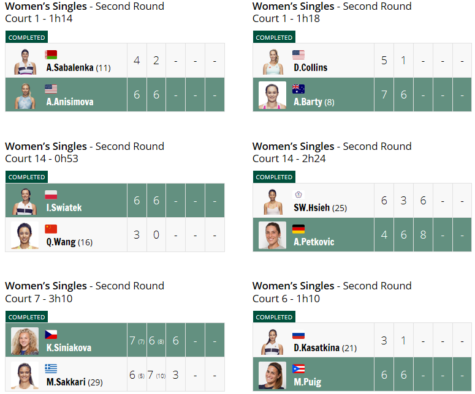
Task: Click the Puerto Rico flag above M.Puig
Action: (x=298, y=368)
